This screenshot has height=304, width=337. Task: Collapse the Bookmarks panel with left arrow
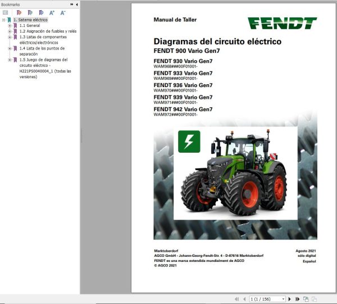click(x=77, y=4)
